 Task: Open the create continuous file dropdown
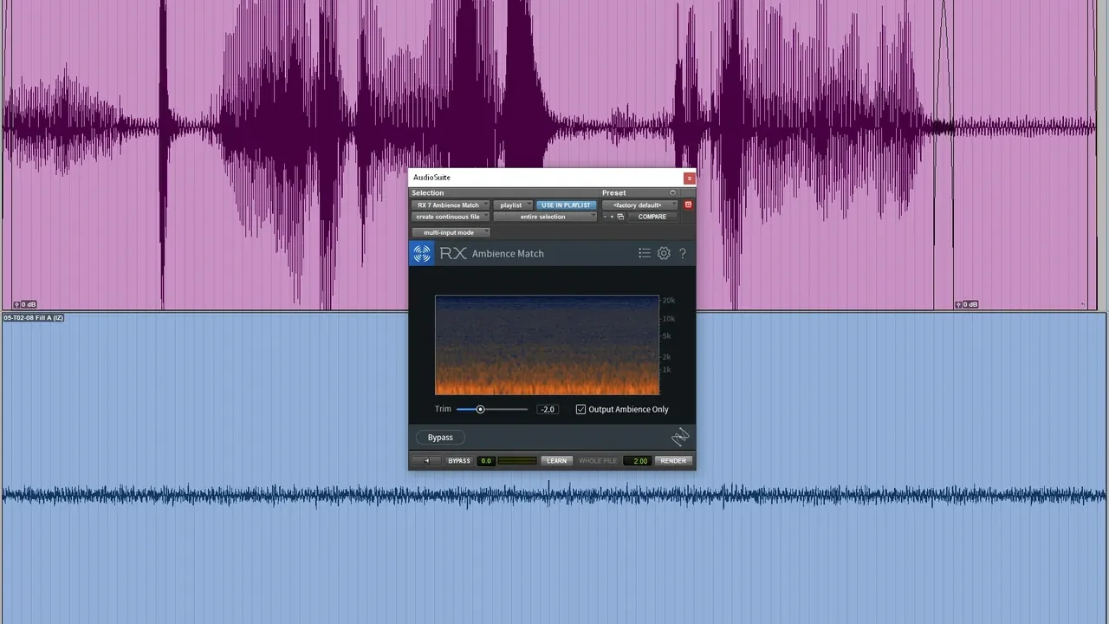click(450, 217)
